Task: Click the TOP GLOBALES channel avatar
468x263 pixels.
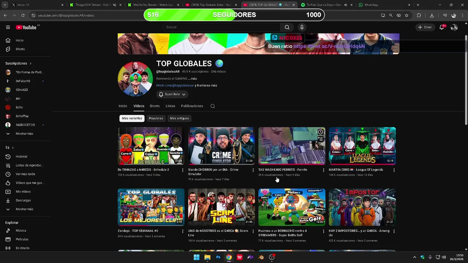Action: 135,79
